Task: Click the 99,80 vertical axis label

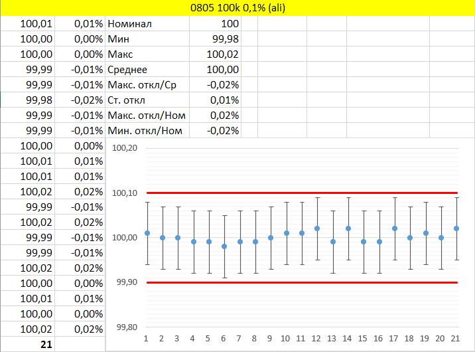Action: [x=125, y=327]
